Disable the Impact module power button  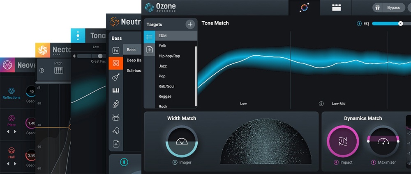(x=336, y=163)
